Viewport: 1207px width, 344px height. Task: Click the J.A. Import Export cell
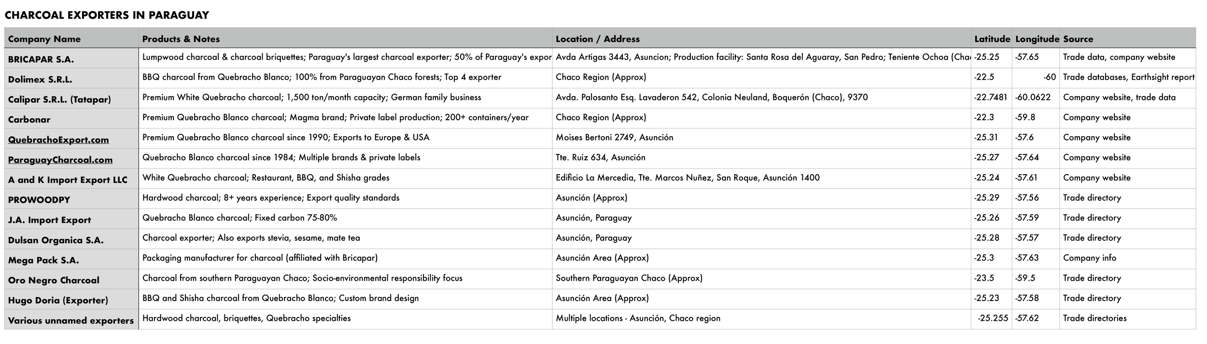click(x=71, y=219)
